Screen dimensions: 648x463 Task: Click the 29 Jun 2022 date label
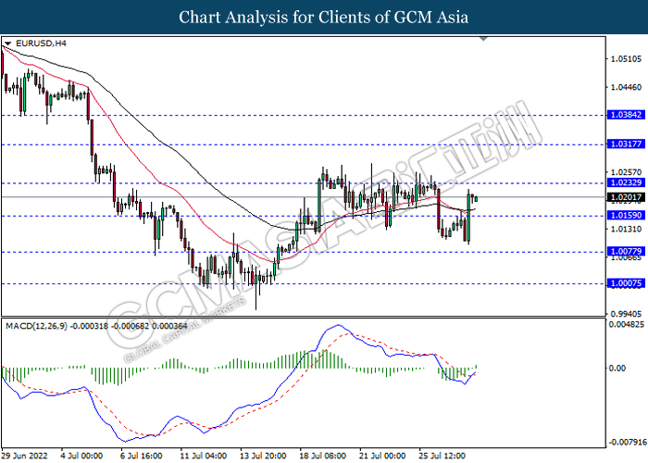(25, 456)
